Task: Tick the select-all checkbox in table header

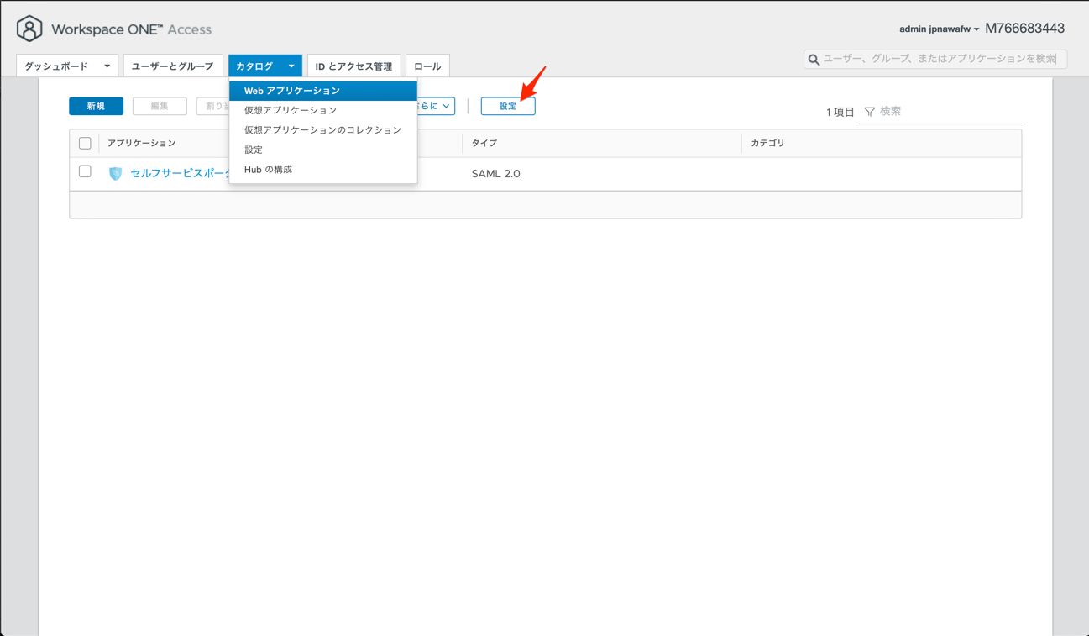Action: tap(85, 143)
